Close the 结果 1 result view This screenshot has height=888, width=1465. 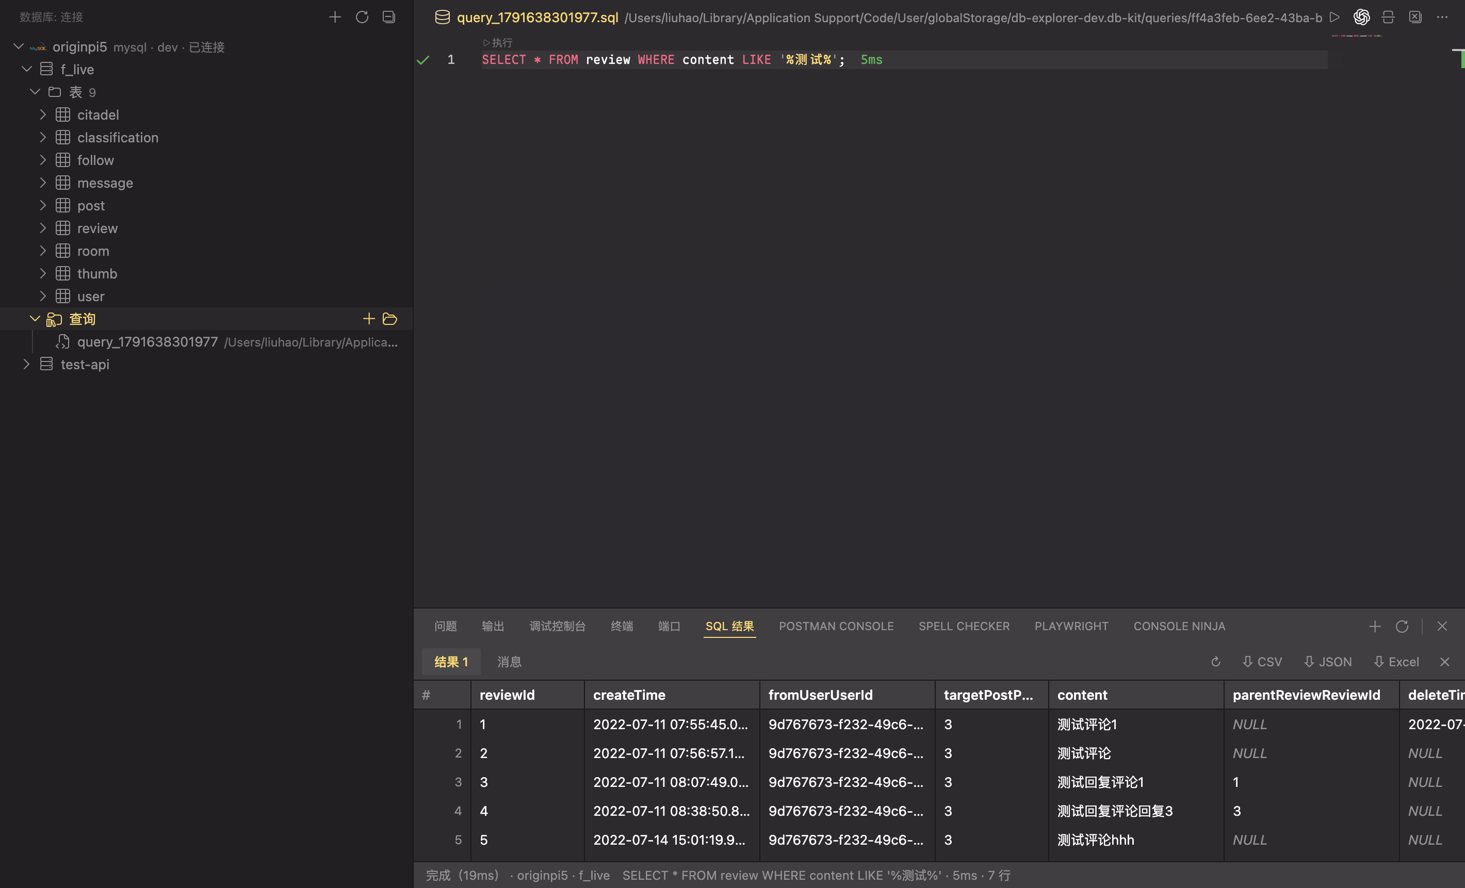click(x=1445, y=662)
